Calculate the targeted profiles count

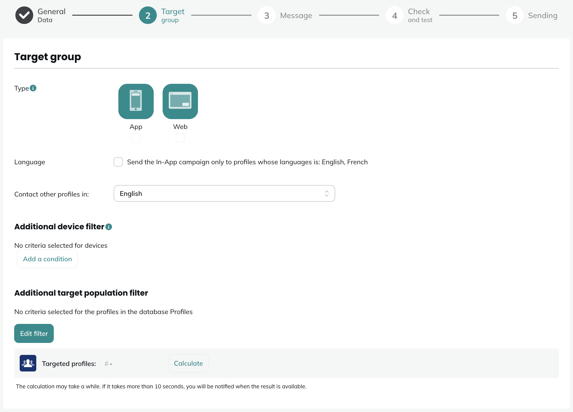188,363
